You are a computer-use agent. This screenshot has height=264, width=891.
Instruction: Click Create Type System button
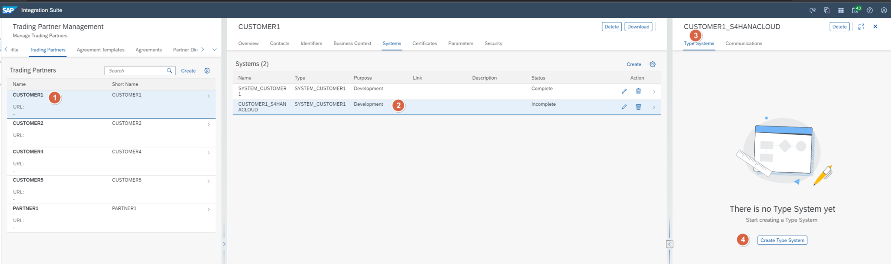[x=782, y=240]
